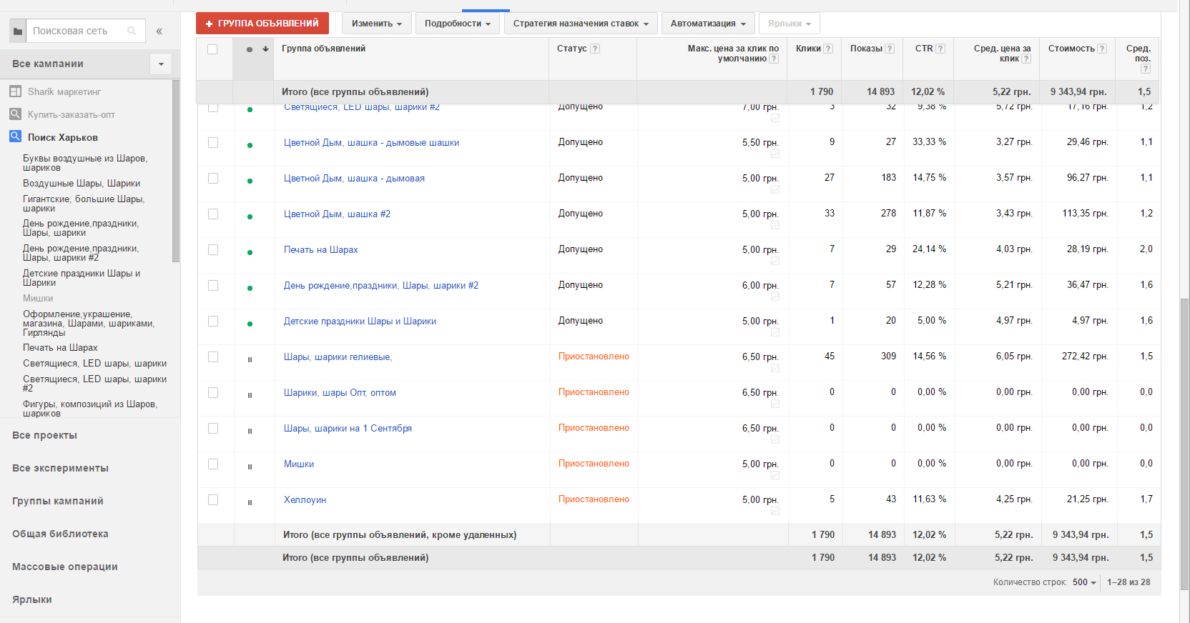Collapse the sidebar with the double-chevron icon
The image size is (1190, 623).
click(159, 31)
